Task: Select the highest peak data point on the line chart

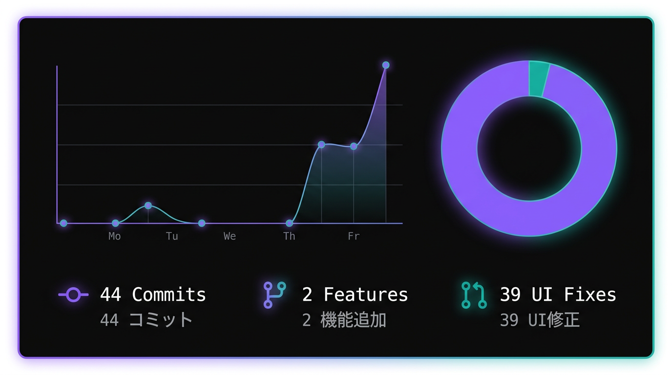Action: pos(386,65)
